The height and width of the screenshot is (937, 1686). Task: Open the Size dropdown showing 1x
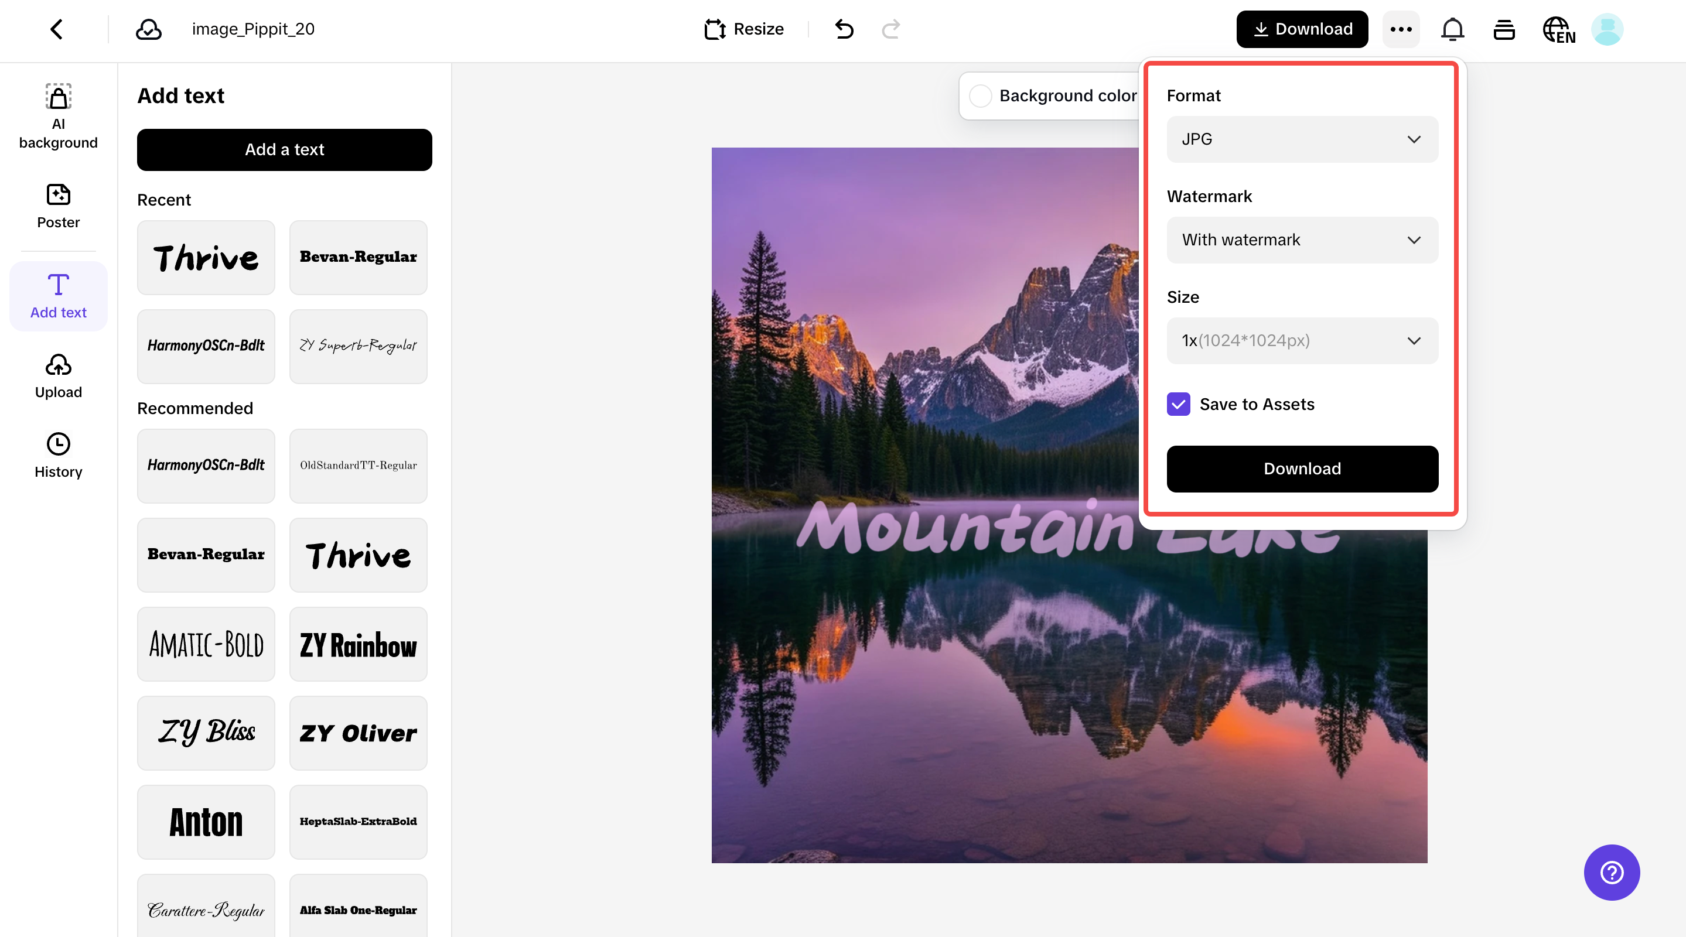click(x=1301, y=340)
